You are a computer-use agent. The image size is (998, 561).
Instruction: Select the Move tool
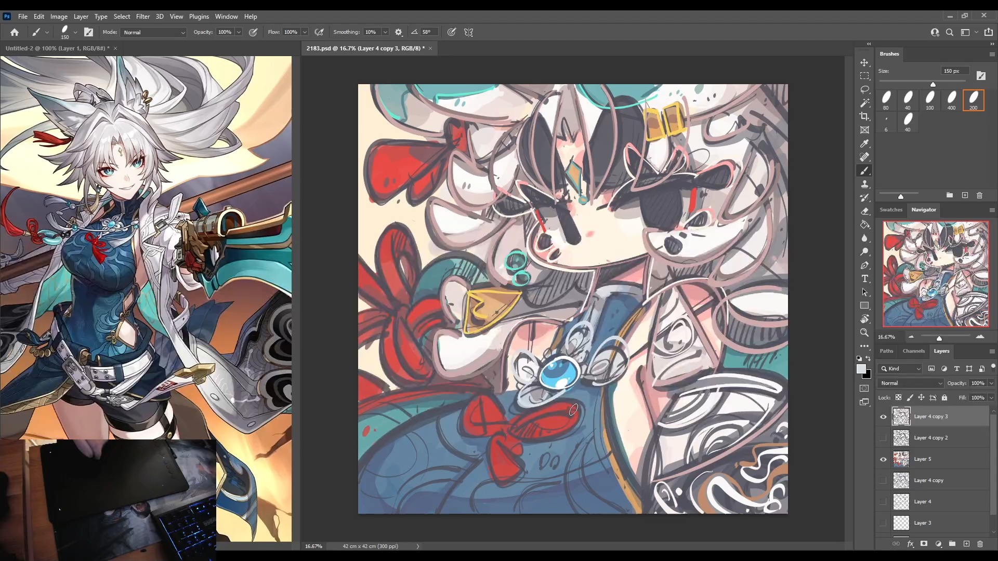tap(864, 62)
